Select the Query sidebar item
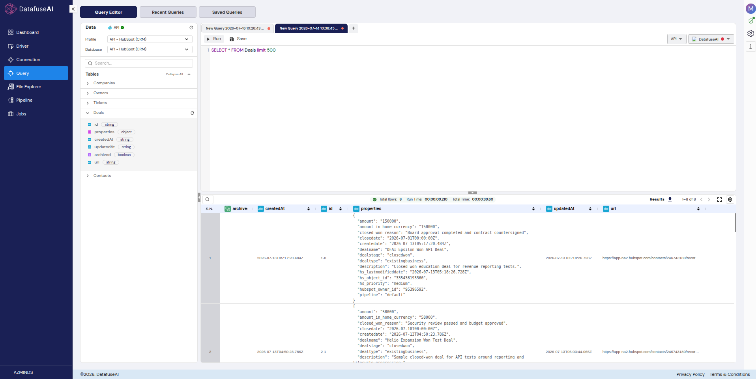The height and width of the screenshot is (379, 756). tap(36, 73)
